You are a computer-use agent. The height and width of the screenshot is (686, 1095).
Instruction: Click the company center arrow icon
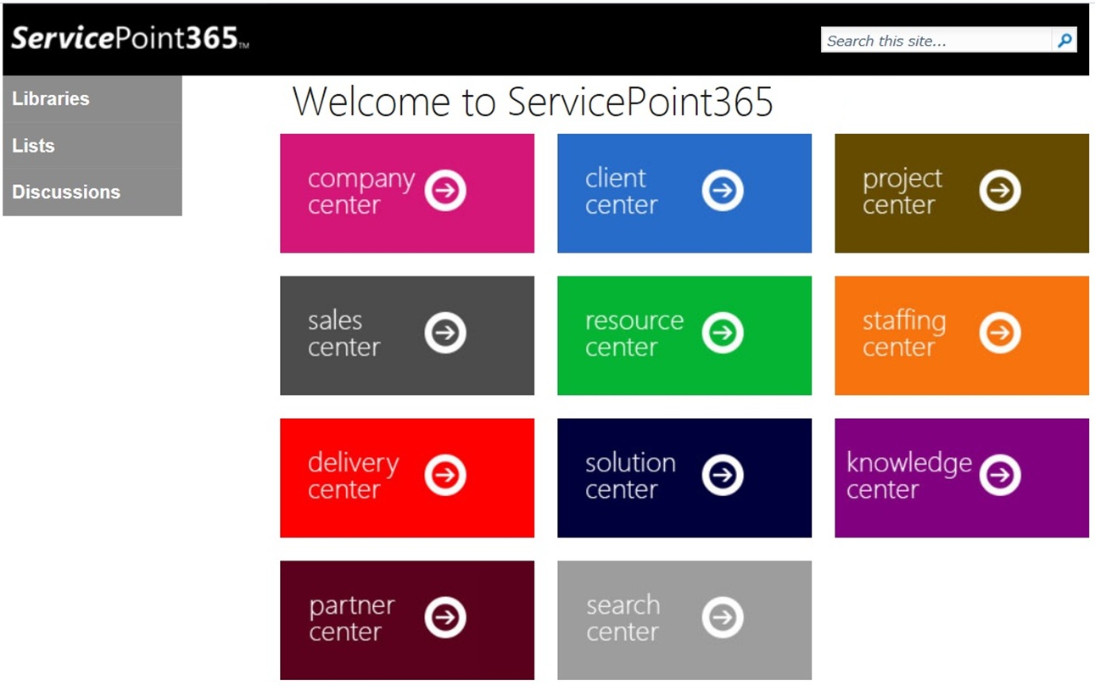coord(445,191)
